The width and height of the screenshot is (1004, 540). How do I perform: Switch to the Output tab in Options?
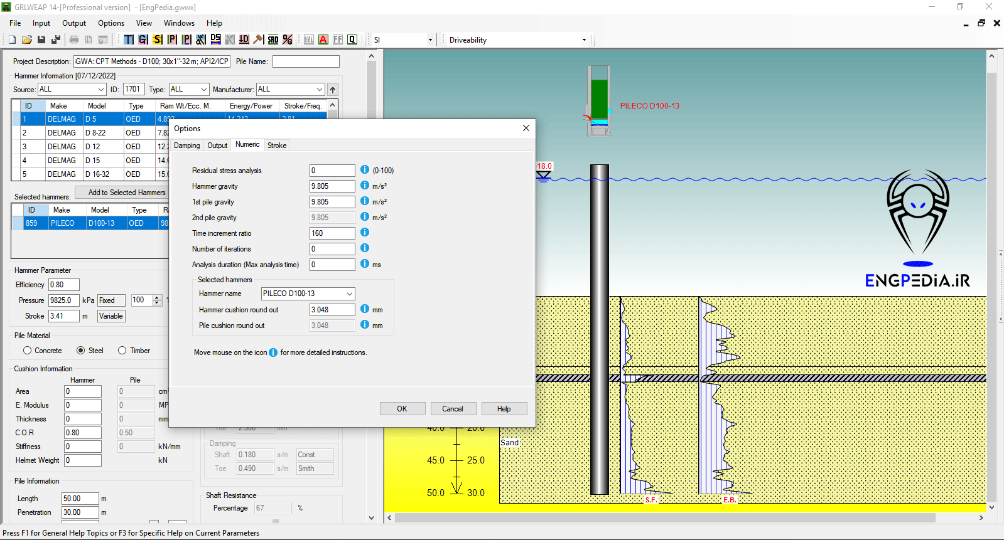tap(217, 146)
